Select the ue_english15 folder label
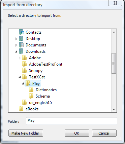Viewport: 125px width, 144px height. [x=40, y=103]
